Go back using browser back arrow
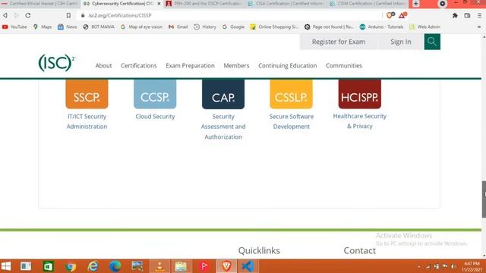 (x=5, y=15)
